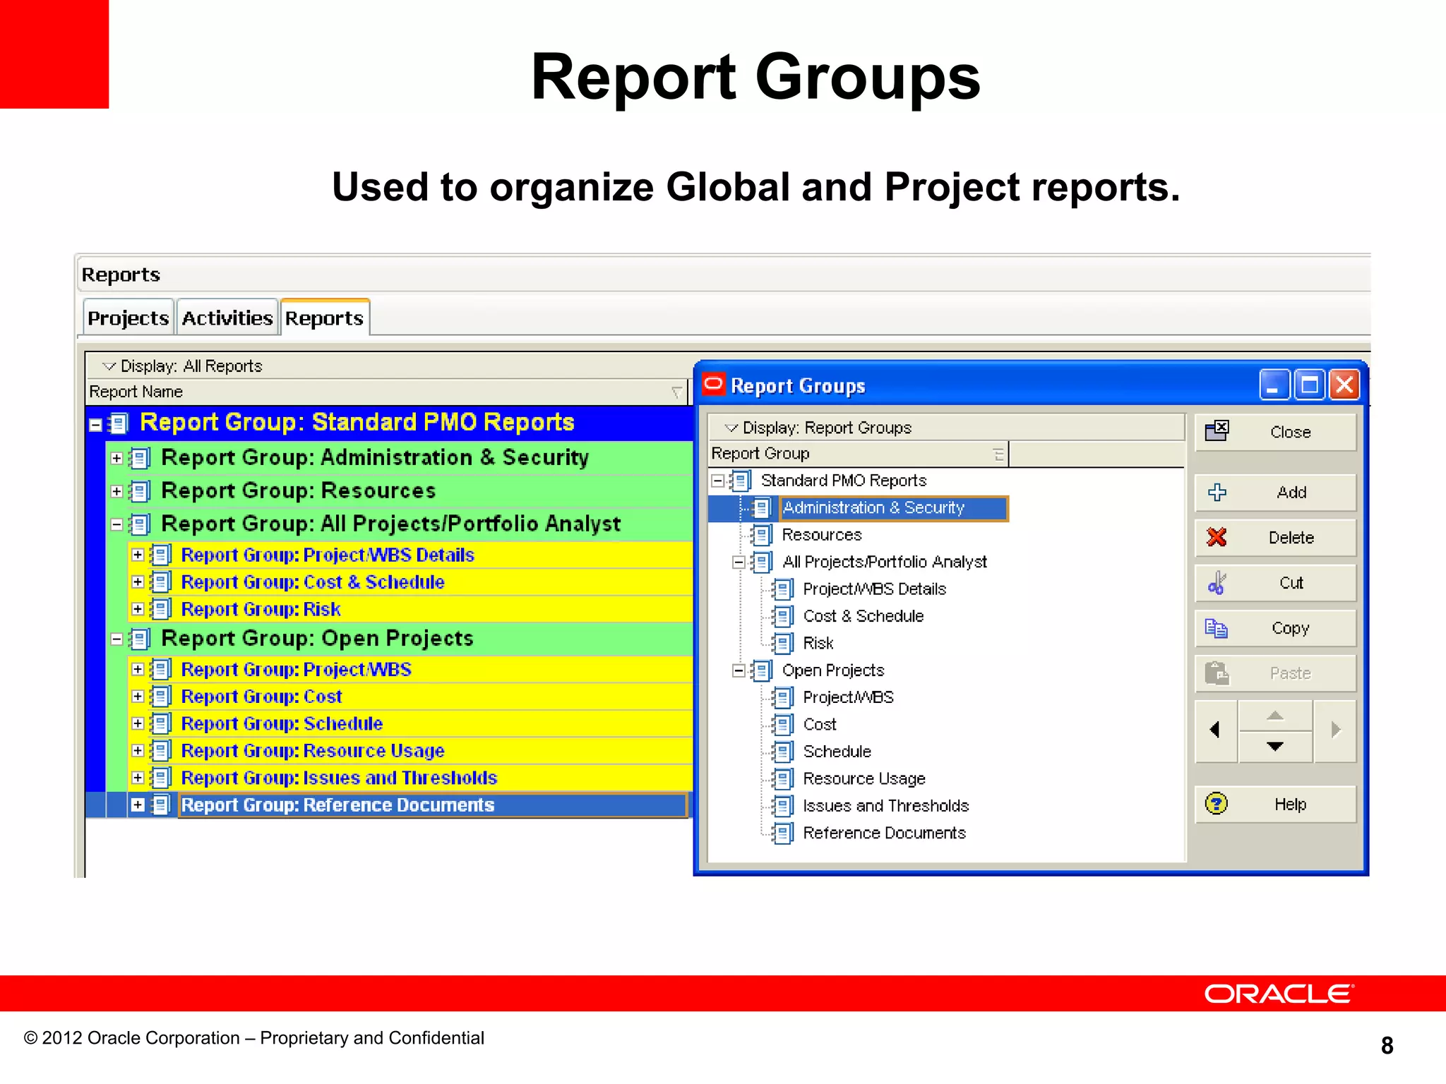Select Resource Usage in dialog tree
This screenshot has height=1084, width=1446.
(x=864, y=779)
